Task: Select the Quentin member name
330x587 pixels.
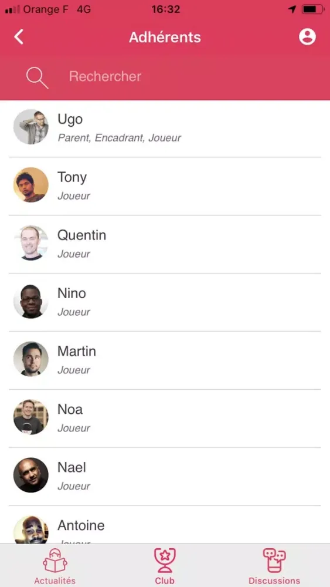Action: click(81, 235)
